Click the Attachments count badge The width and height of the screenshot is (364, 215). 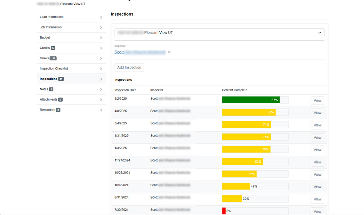[60, 100]
